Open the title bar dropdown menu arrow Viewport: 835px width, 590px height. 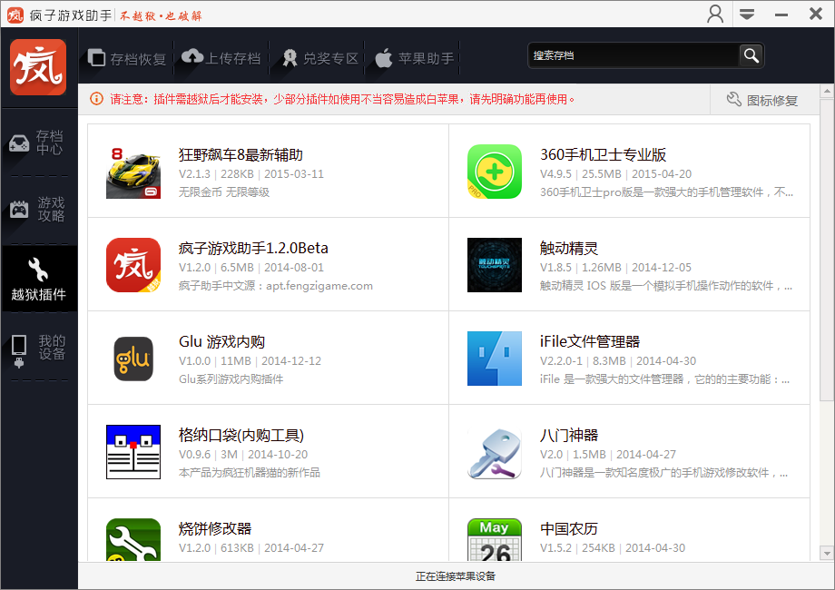(x=746, y=15)
